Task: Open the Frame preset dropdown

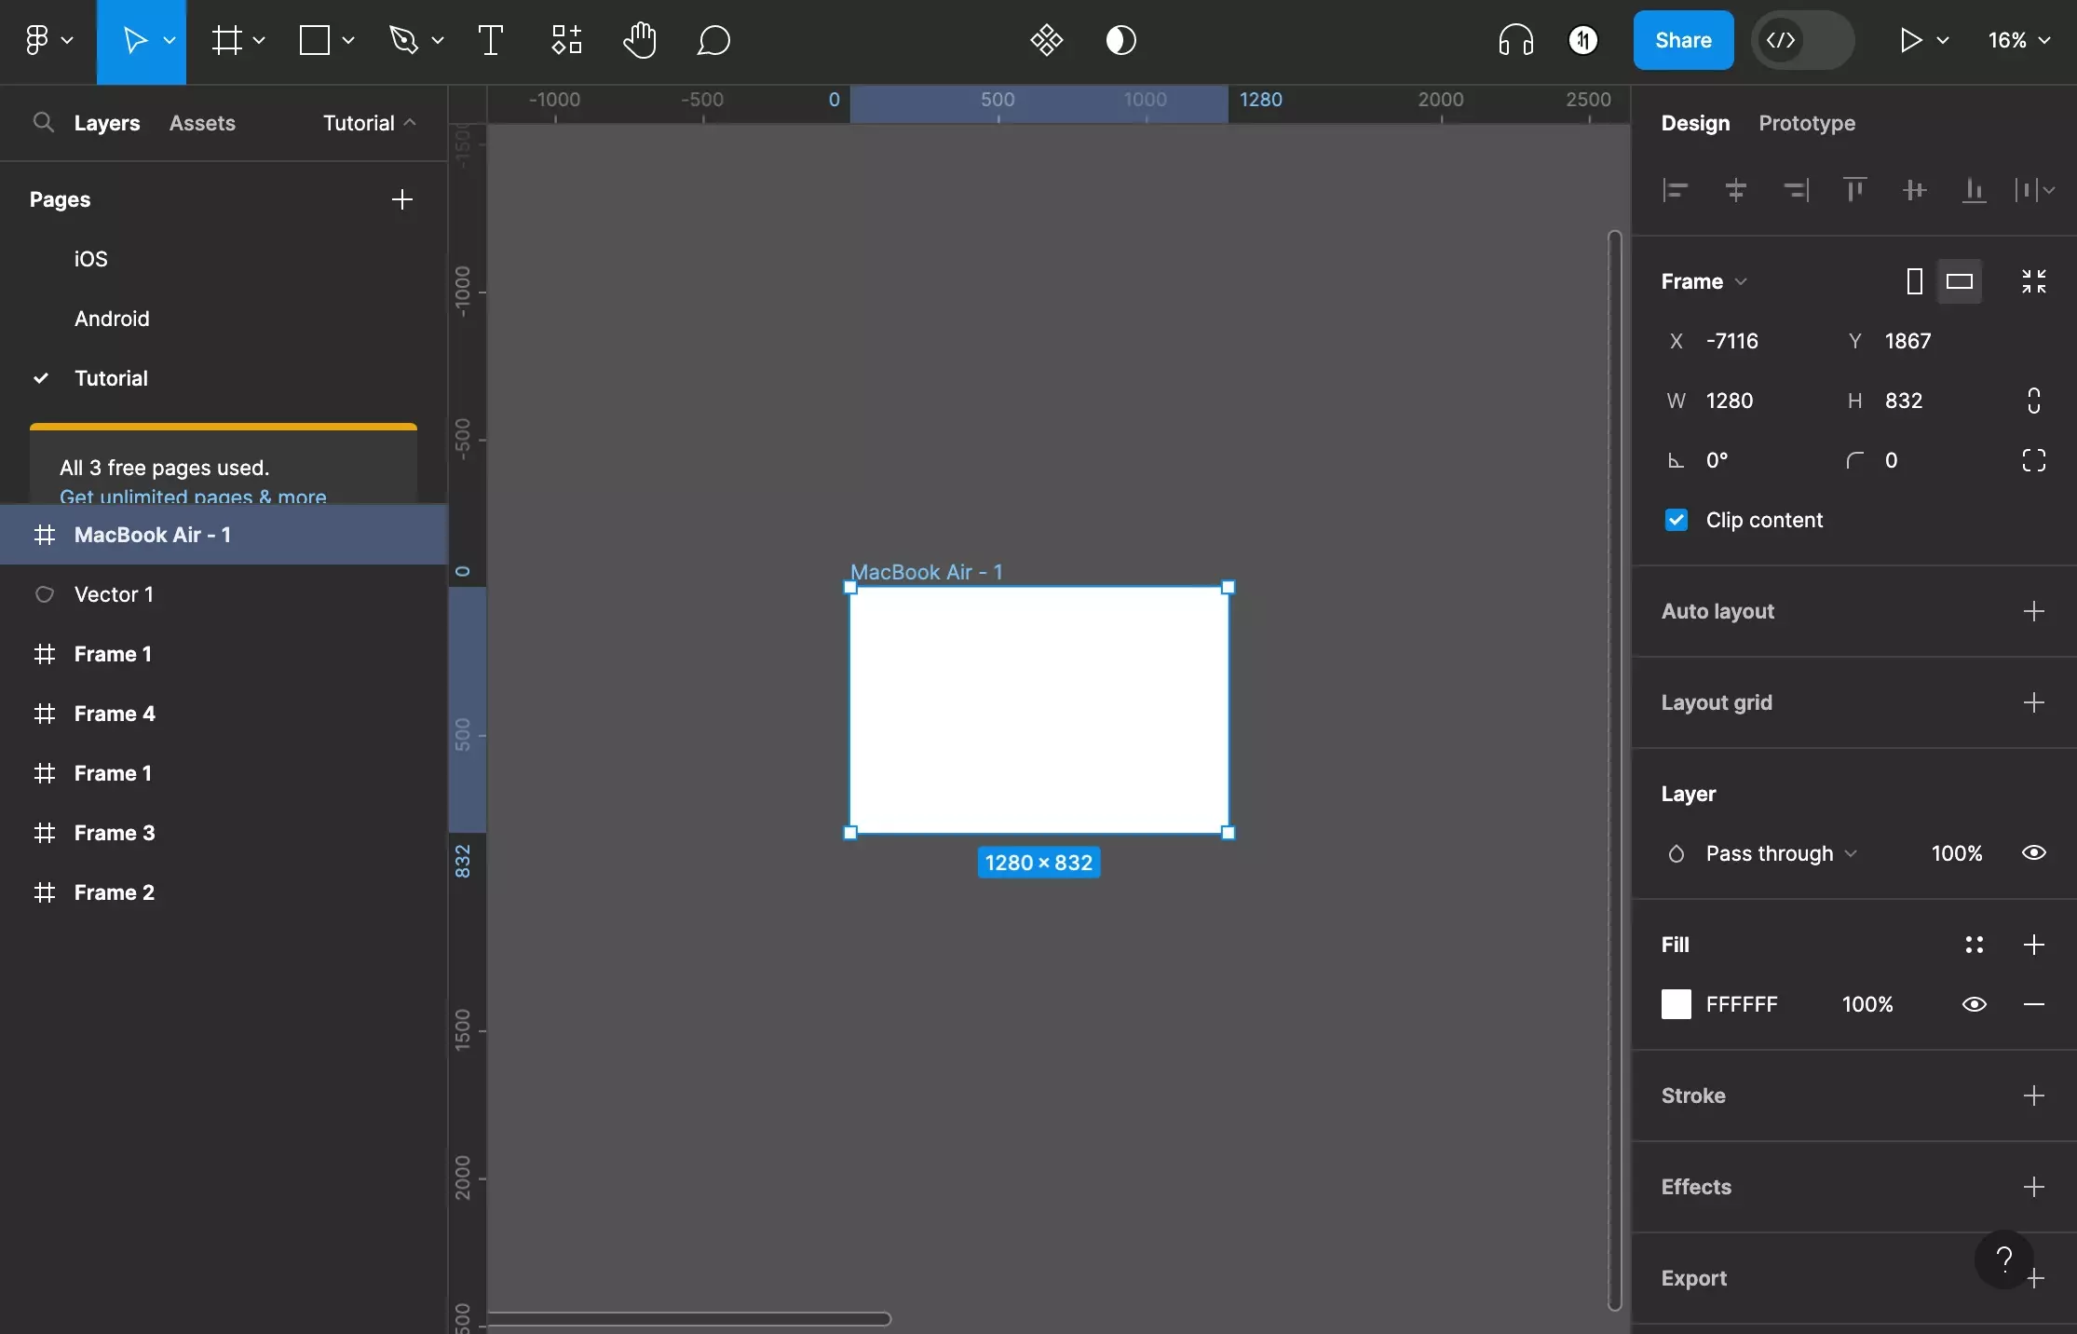Action: click(1743, 280)
